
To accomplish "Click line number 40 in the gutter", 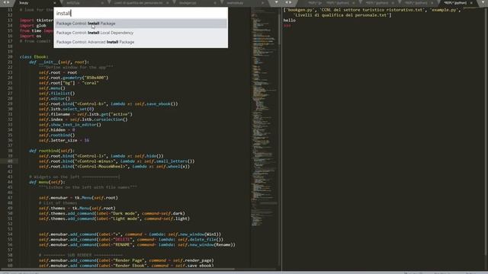I will coord(10,161).
